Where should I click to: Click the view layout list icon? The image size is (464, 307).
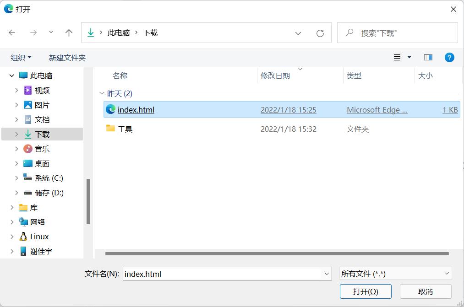pos(397,58)
